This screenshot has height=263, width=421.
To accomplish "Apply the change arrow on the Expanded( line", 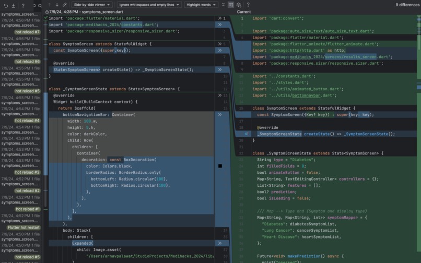I will click(220, 243).
